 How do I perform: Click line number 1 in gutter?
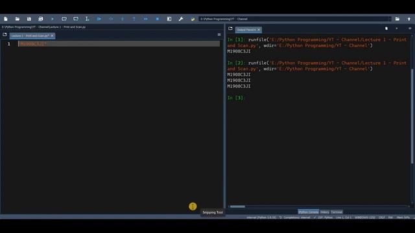[x=8, y=44]
